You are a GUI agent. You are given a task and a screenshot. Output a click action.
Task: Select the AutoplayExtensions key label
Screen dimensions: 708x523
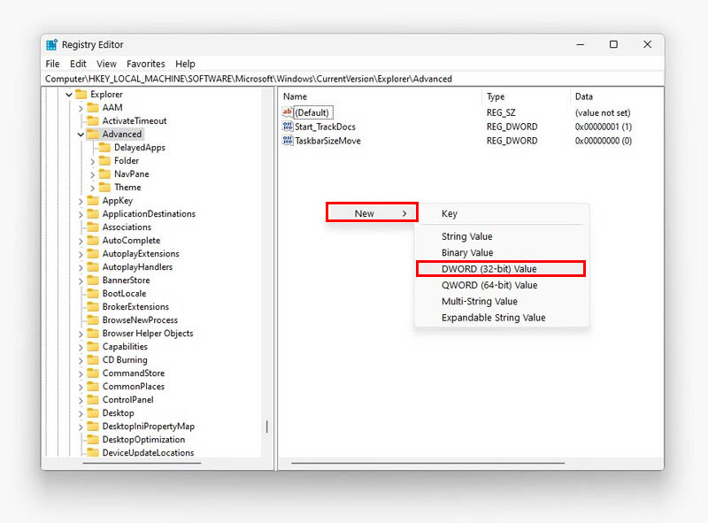141,254
